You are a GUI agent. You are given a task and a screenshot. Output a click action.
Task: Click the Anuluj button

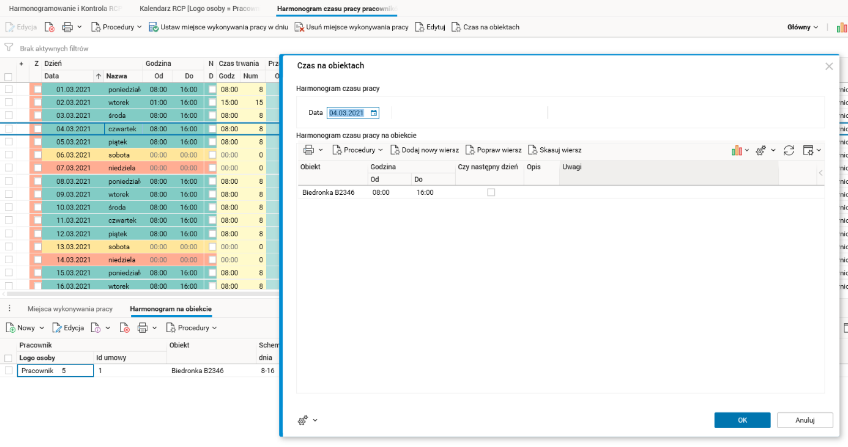point(805,420)
